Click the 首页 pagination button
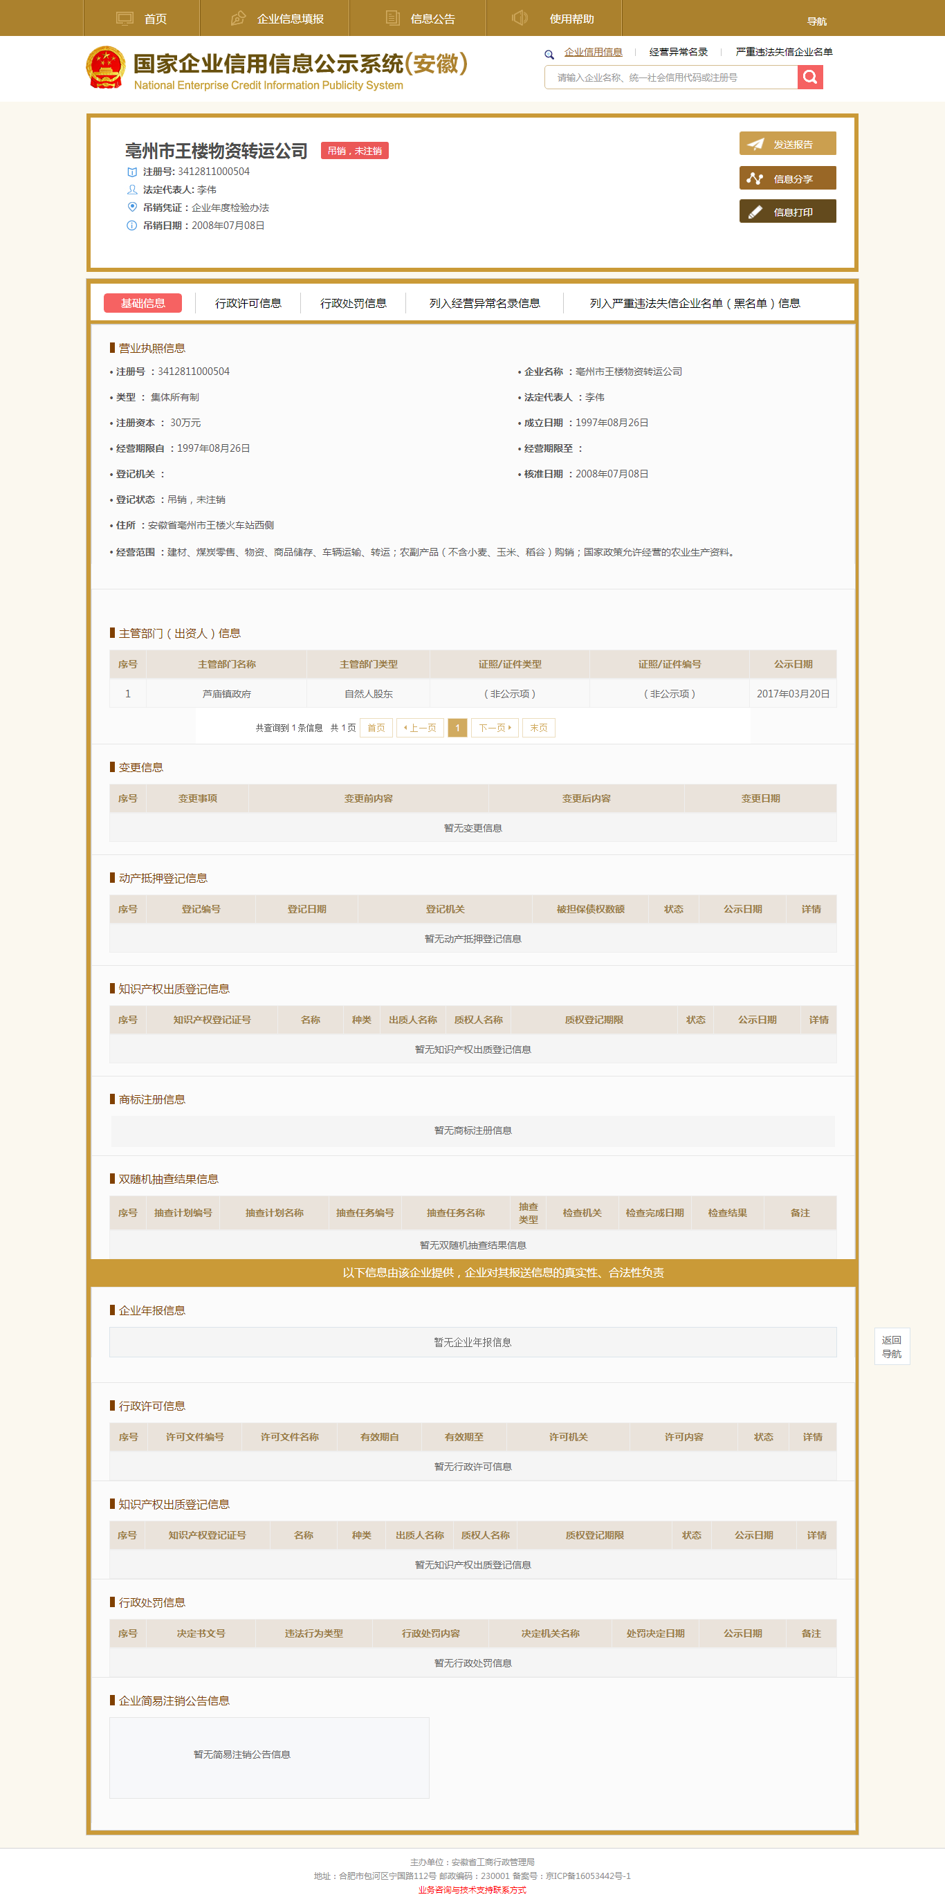945x1897 pixels. (x=376, y=728)
